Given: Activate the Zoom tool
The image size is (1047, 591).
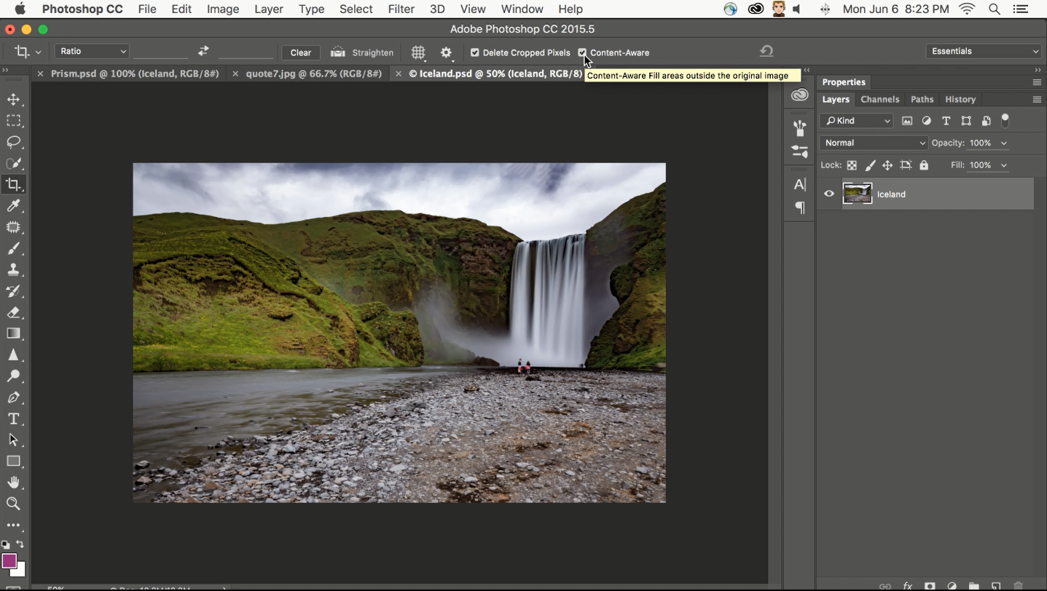Looking at the screenshot, I should tap(13, 504).
